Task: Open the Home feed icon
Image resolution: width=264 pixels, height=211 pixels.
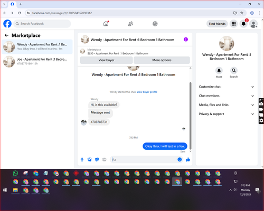Action: 106,24
